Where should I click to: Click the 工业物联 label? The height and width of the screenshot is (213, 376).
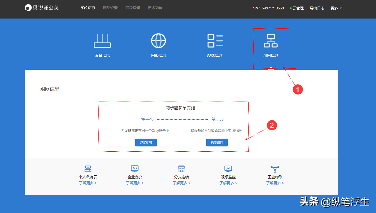(275, 177)
